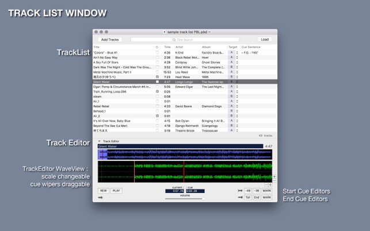This screenshot has height=231, width=370.
Task: Toggle loop checkbox for A Sky Full Of Stars
Action: (x=157, y=62)
